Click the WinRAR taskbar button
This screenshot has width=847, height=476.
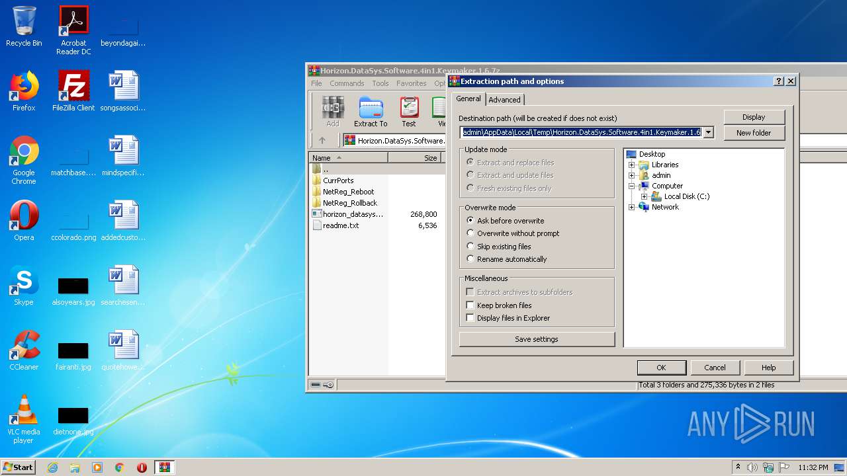click(x=164, y=467)
